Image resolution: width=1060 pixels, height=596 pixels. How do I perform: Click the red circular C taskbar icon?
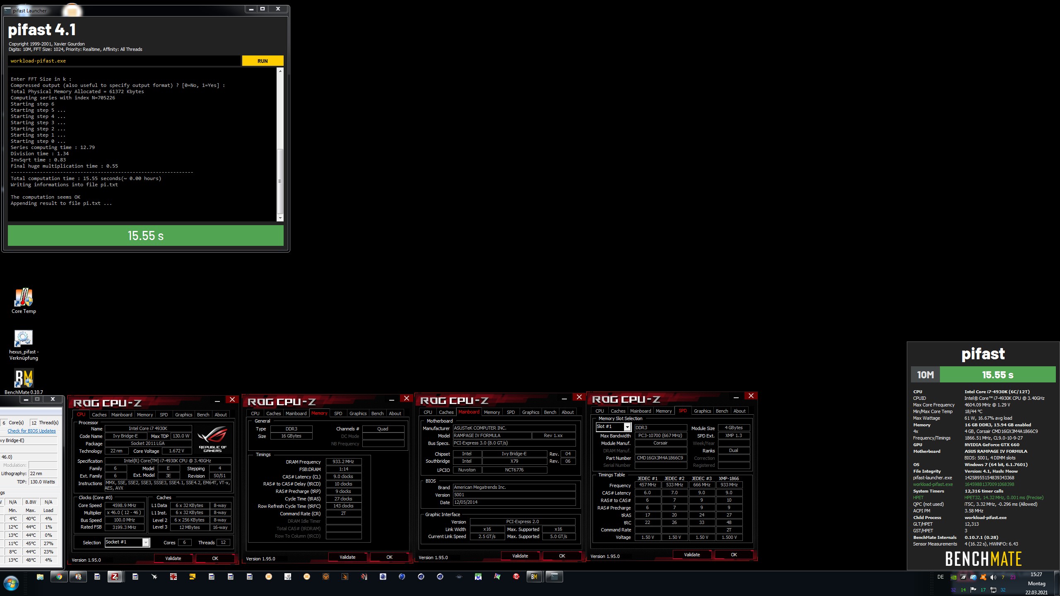[516, 577]
